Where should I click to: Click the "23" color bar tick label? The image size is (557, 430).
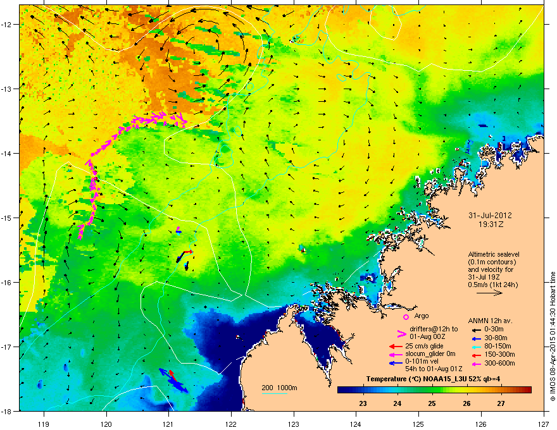[x=363, y=403]
